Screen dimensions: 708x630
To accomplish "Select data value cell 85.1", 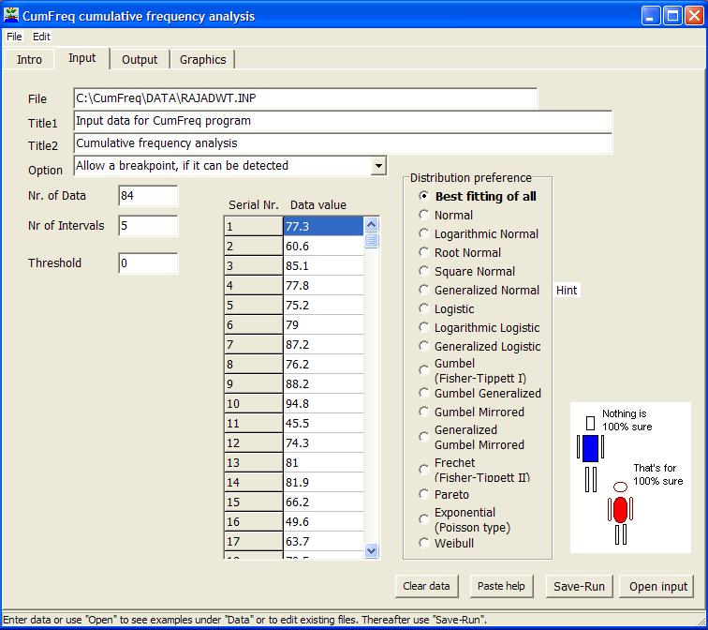I will click(323, 265).
